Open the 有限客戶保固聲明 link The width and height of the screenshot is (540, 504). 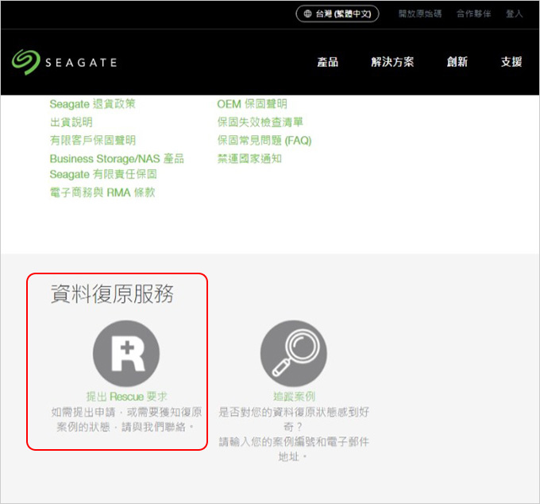93,140
